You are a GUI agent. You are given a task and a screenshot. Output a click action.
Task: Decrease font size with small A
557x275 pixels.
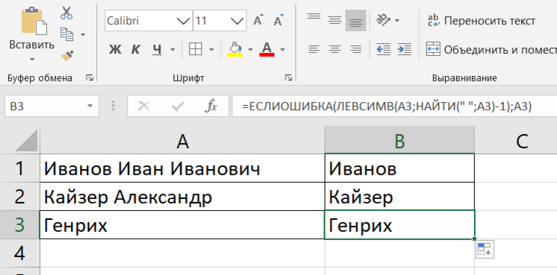click(278, 20)
